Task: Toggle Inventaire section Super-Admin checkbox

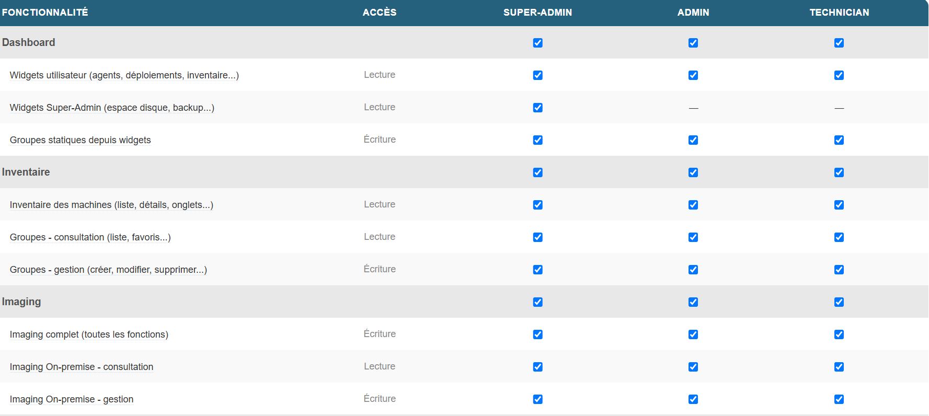Action: [537, 172]
